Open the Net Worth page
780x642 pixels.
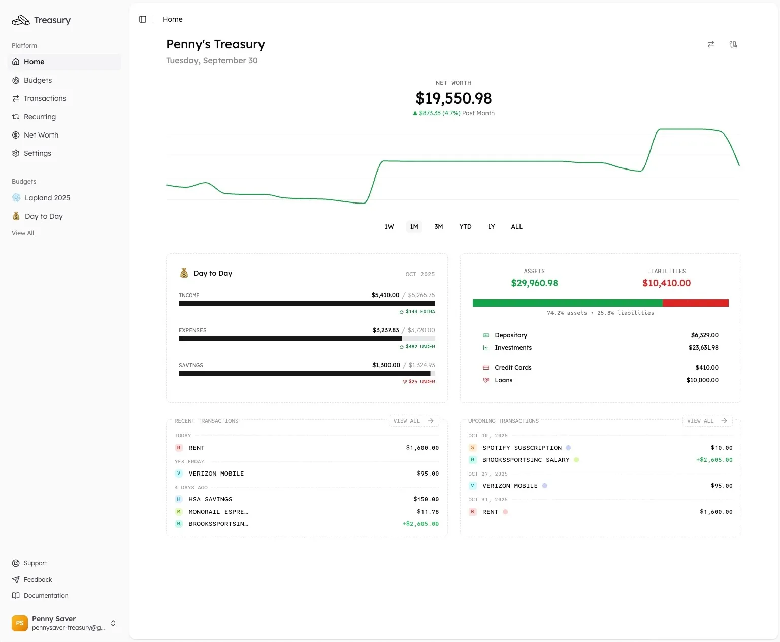click(x=41, y=135)
